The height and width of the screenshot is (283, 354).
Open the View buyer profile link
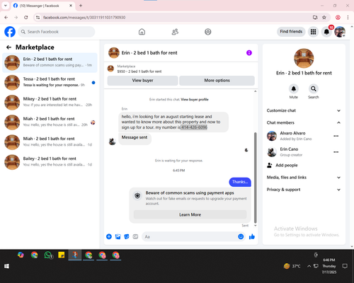(195, 100)
